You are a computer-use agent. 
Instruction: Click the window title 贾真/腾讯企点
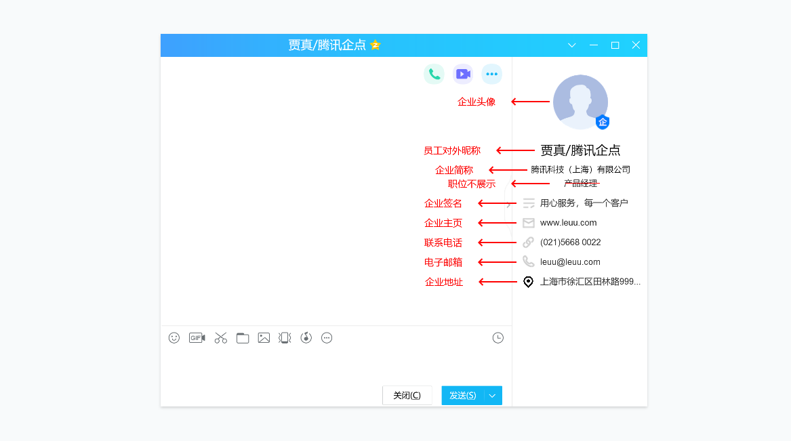click(327, 45)
